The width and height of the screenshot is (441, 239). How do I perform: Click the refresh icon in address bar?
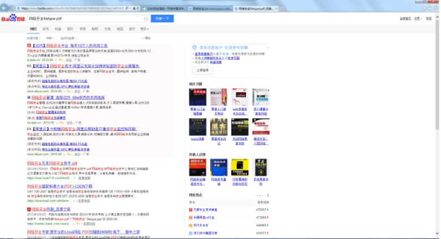pos(138,8)
